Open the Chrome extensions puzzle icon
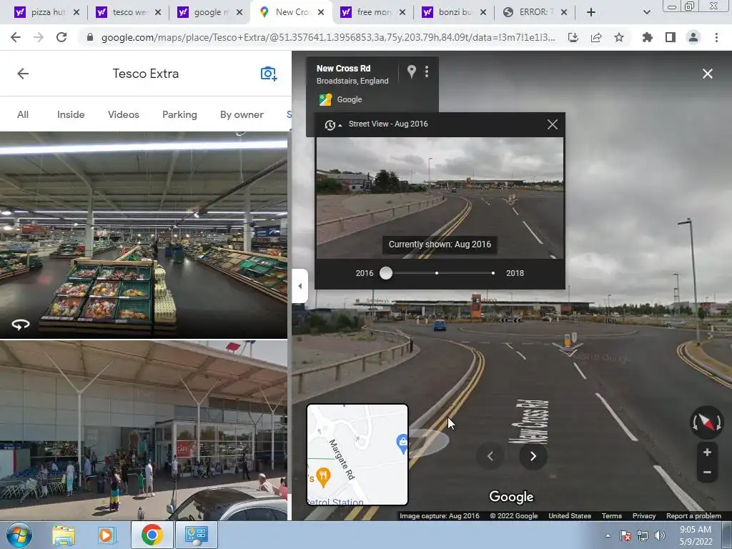The image size is (732, 549). point(647,37)
